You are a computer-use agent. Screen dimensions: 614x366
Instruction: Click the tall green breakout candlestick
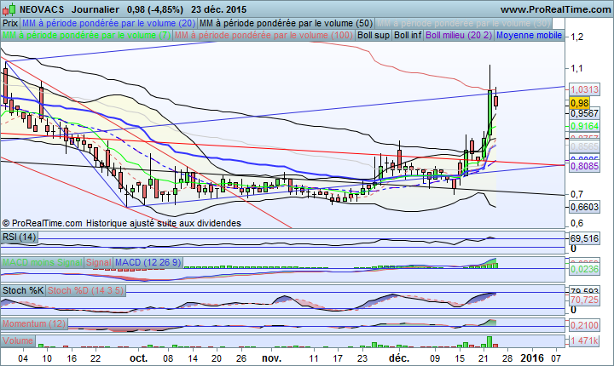point(489,112)
